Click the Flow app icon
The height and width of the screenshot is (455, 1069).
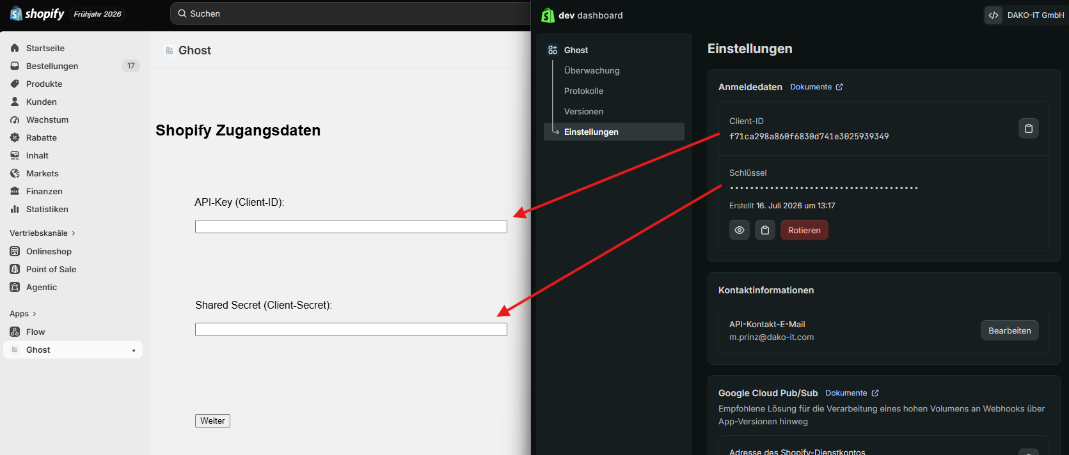(x=15, y=332)
